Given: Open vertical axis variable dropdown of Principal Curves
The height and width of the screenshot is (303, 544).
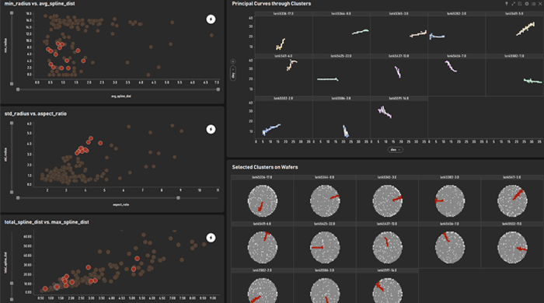Looking at the screenshot, I should [x=233, y=74].
